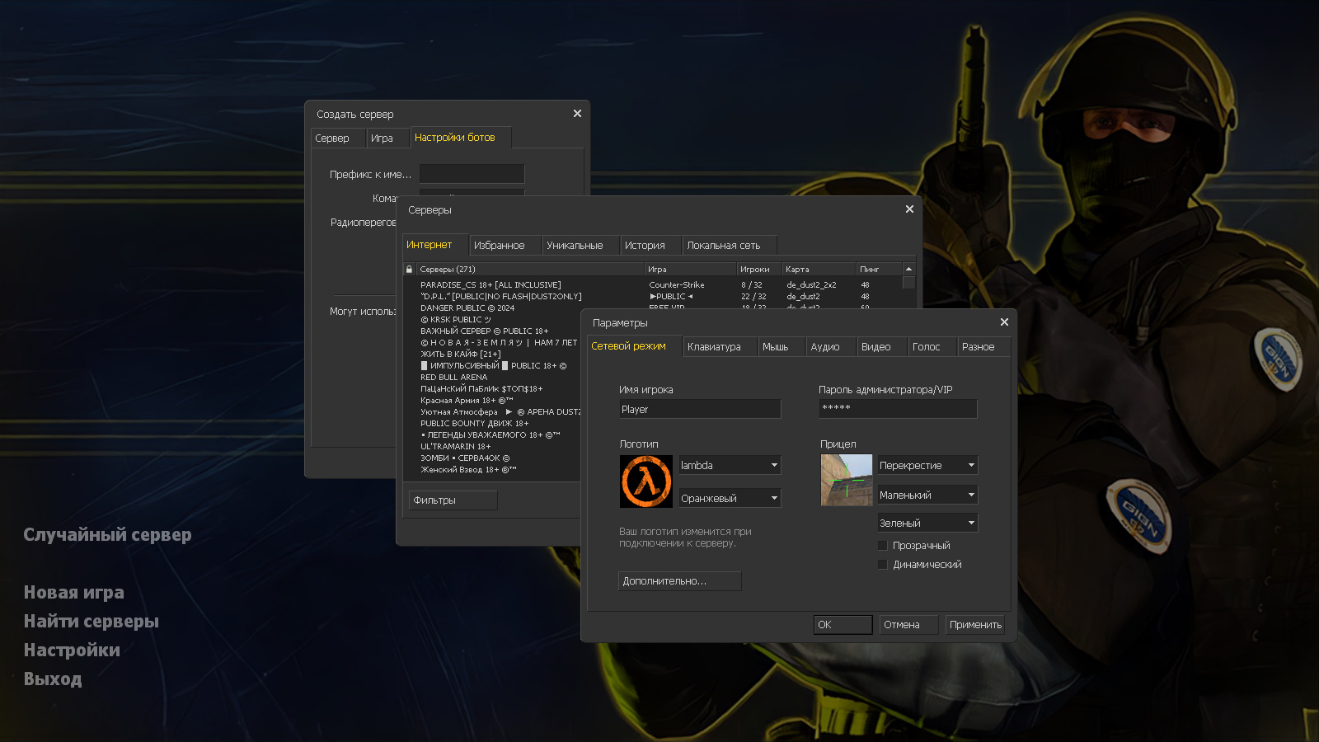Click the Имя игрока text field
Viewport: 1319px width, 742px height.
pos(700,408)
